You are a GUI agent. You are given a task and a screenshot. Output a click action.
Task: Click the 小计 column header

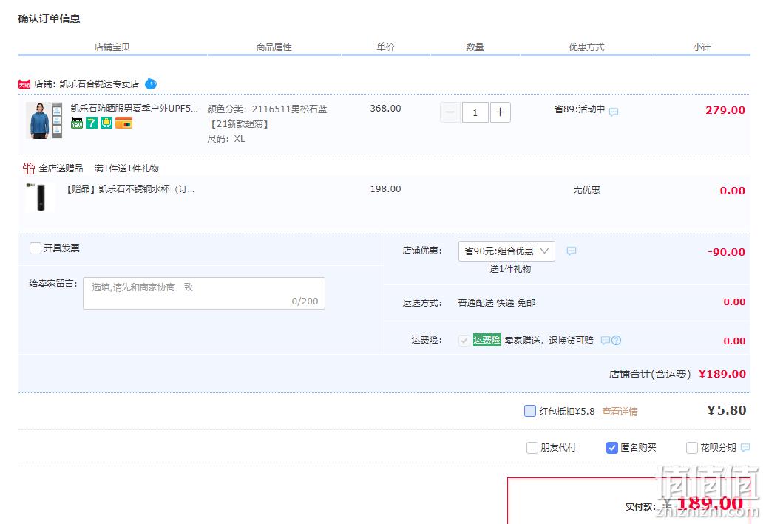click(x=702, y=47)
